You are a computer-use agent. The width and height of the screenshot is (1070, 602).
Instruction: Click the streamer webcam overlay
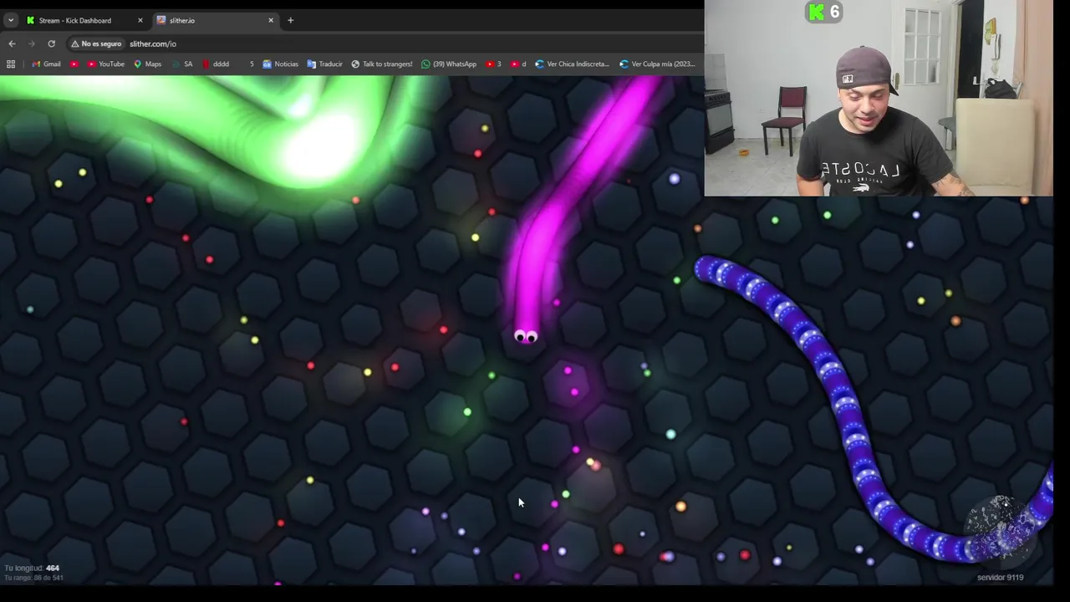click(x=879, y=98)
